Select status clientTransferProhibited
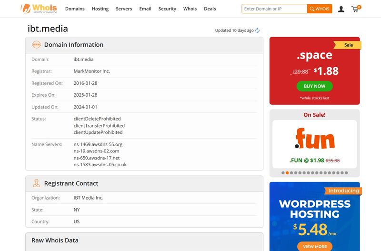381x251 pixels. click(x=99, y=126)
